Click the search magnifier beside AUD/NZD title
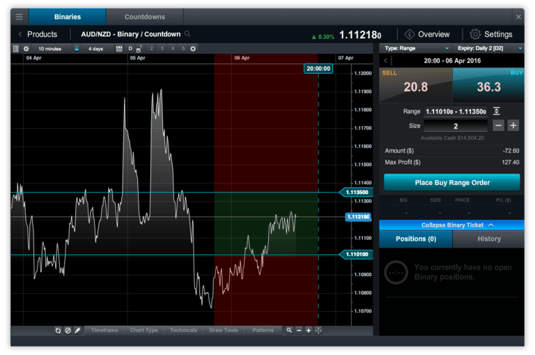The height and width of the screenshot is (355, 535). pos(187,34)
